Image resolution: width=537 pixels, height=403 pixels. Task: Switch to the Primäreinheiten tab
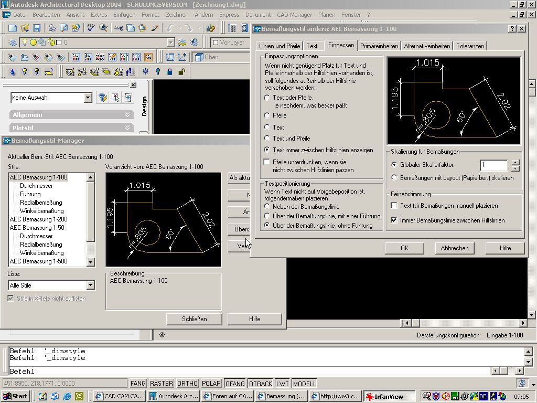click(x=379, y=46)
